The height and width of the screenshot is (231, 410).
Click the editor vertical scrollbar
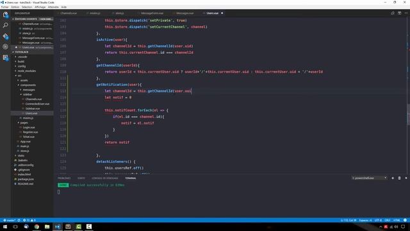(408, 114)
